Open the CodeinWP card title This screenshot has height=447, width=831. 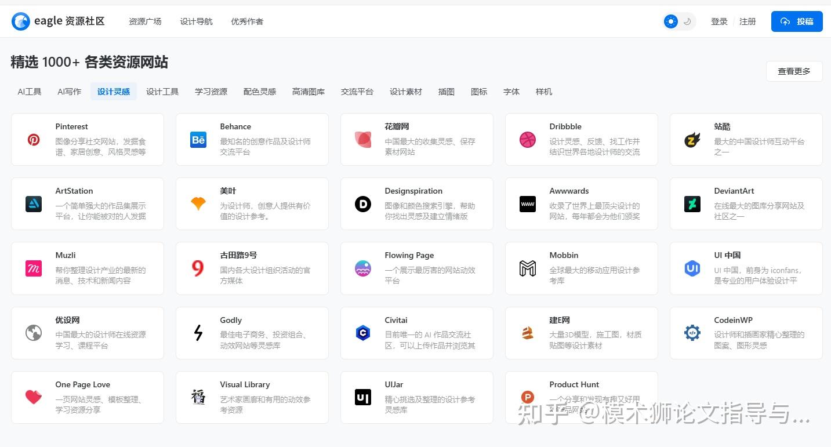pos(734,320)
